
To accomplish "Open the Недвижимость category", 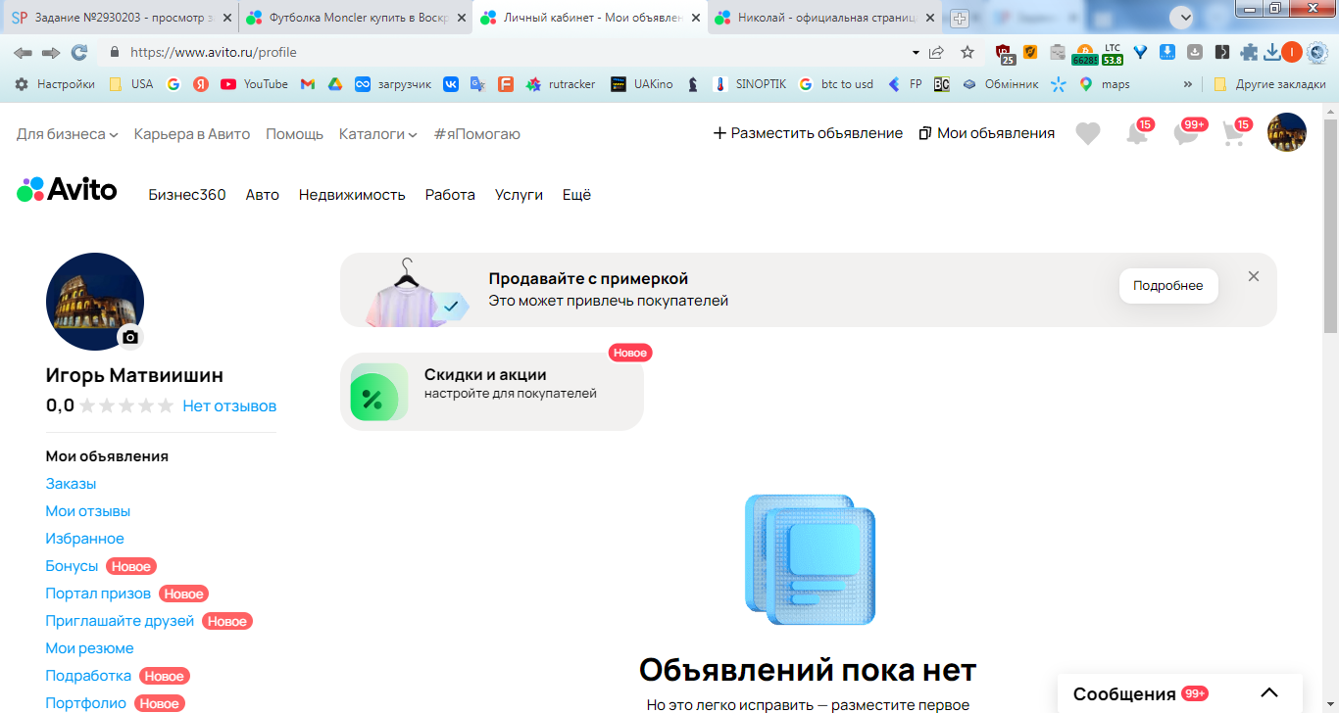I will 352,195.
